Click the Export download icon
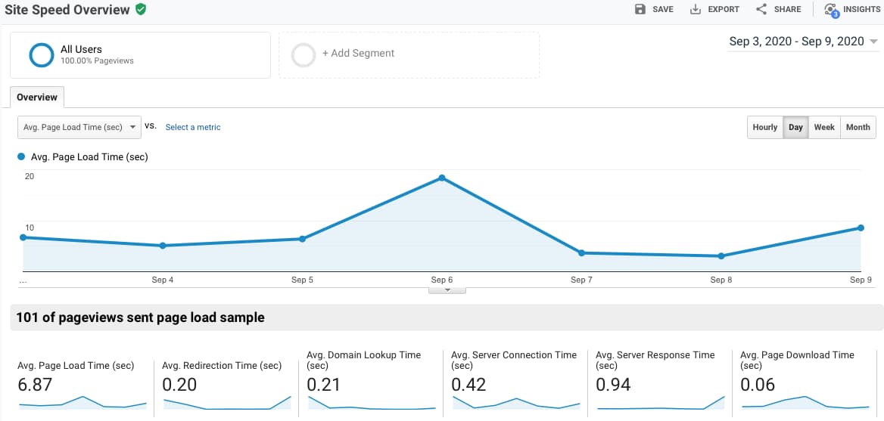This screenshot has height=421, width=884. tap(695, 9)
